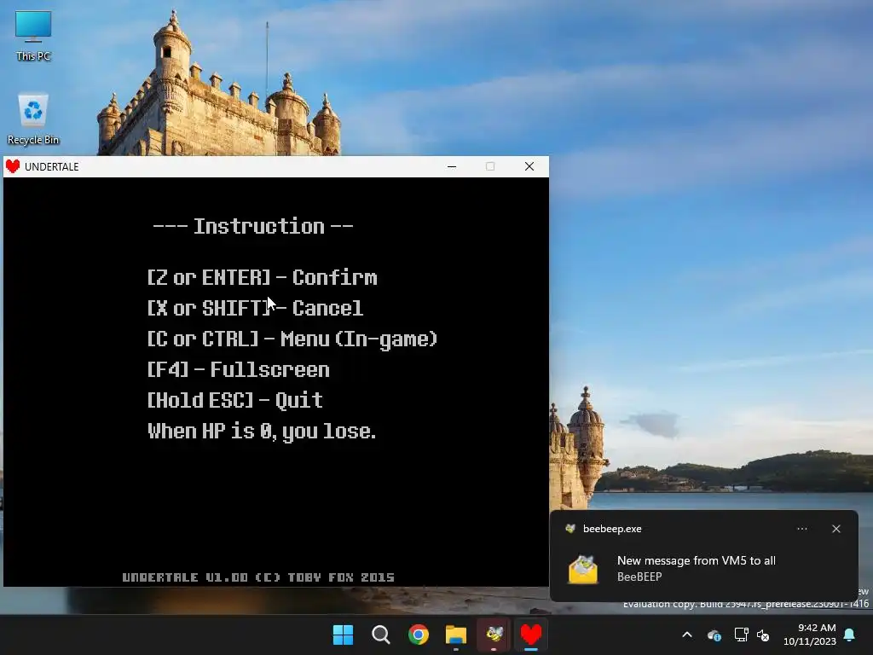
Task: Click the Undertale red heart title icon
Action: coord(13,166)
